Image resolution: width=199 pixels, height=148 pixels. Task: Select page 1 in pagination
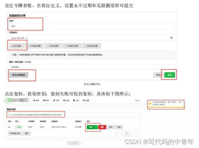click(127, 134)
